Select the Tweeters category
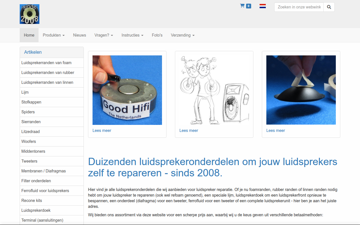Screen dimensions: 360x225 52,161
